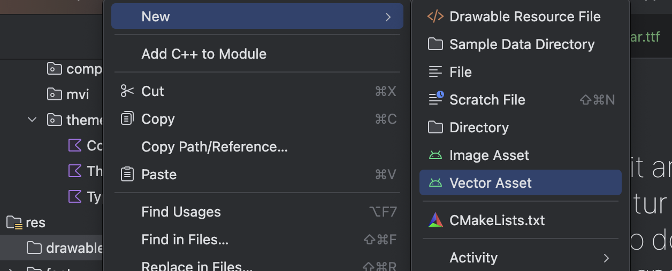Click the CMakeLists.txt triangle icon

pos(436,220)
